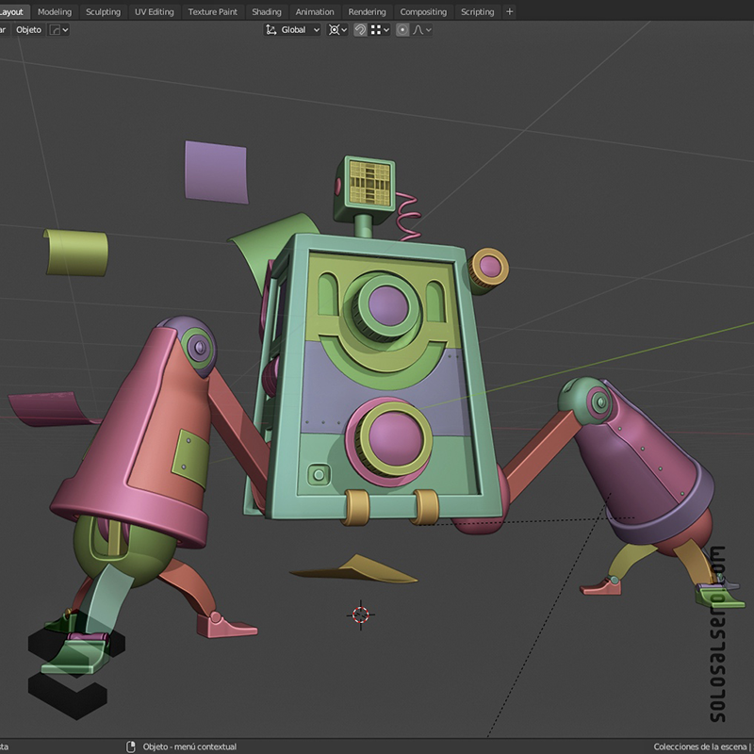Toggle snapping with the magnet icon
This screenshot has width=754, height=754.
(x=360, y=30)
